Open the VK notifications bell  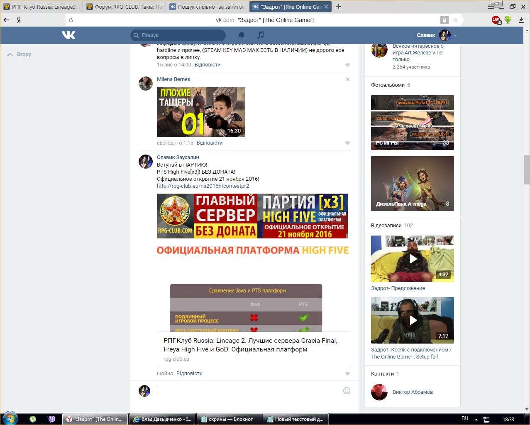click(242, 35)
